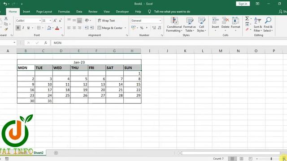The height and width of the screenshot is (161, 287).
Task: Click Tell me what you want to do
Action: 172,12
